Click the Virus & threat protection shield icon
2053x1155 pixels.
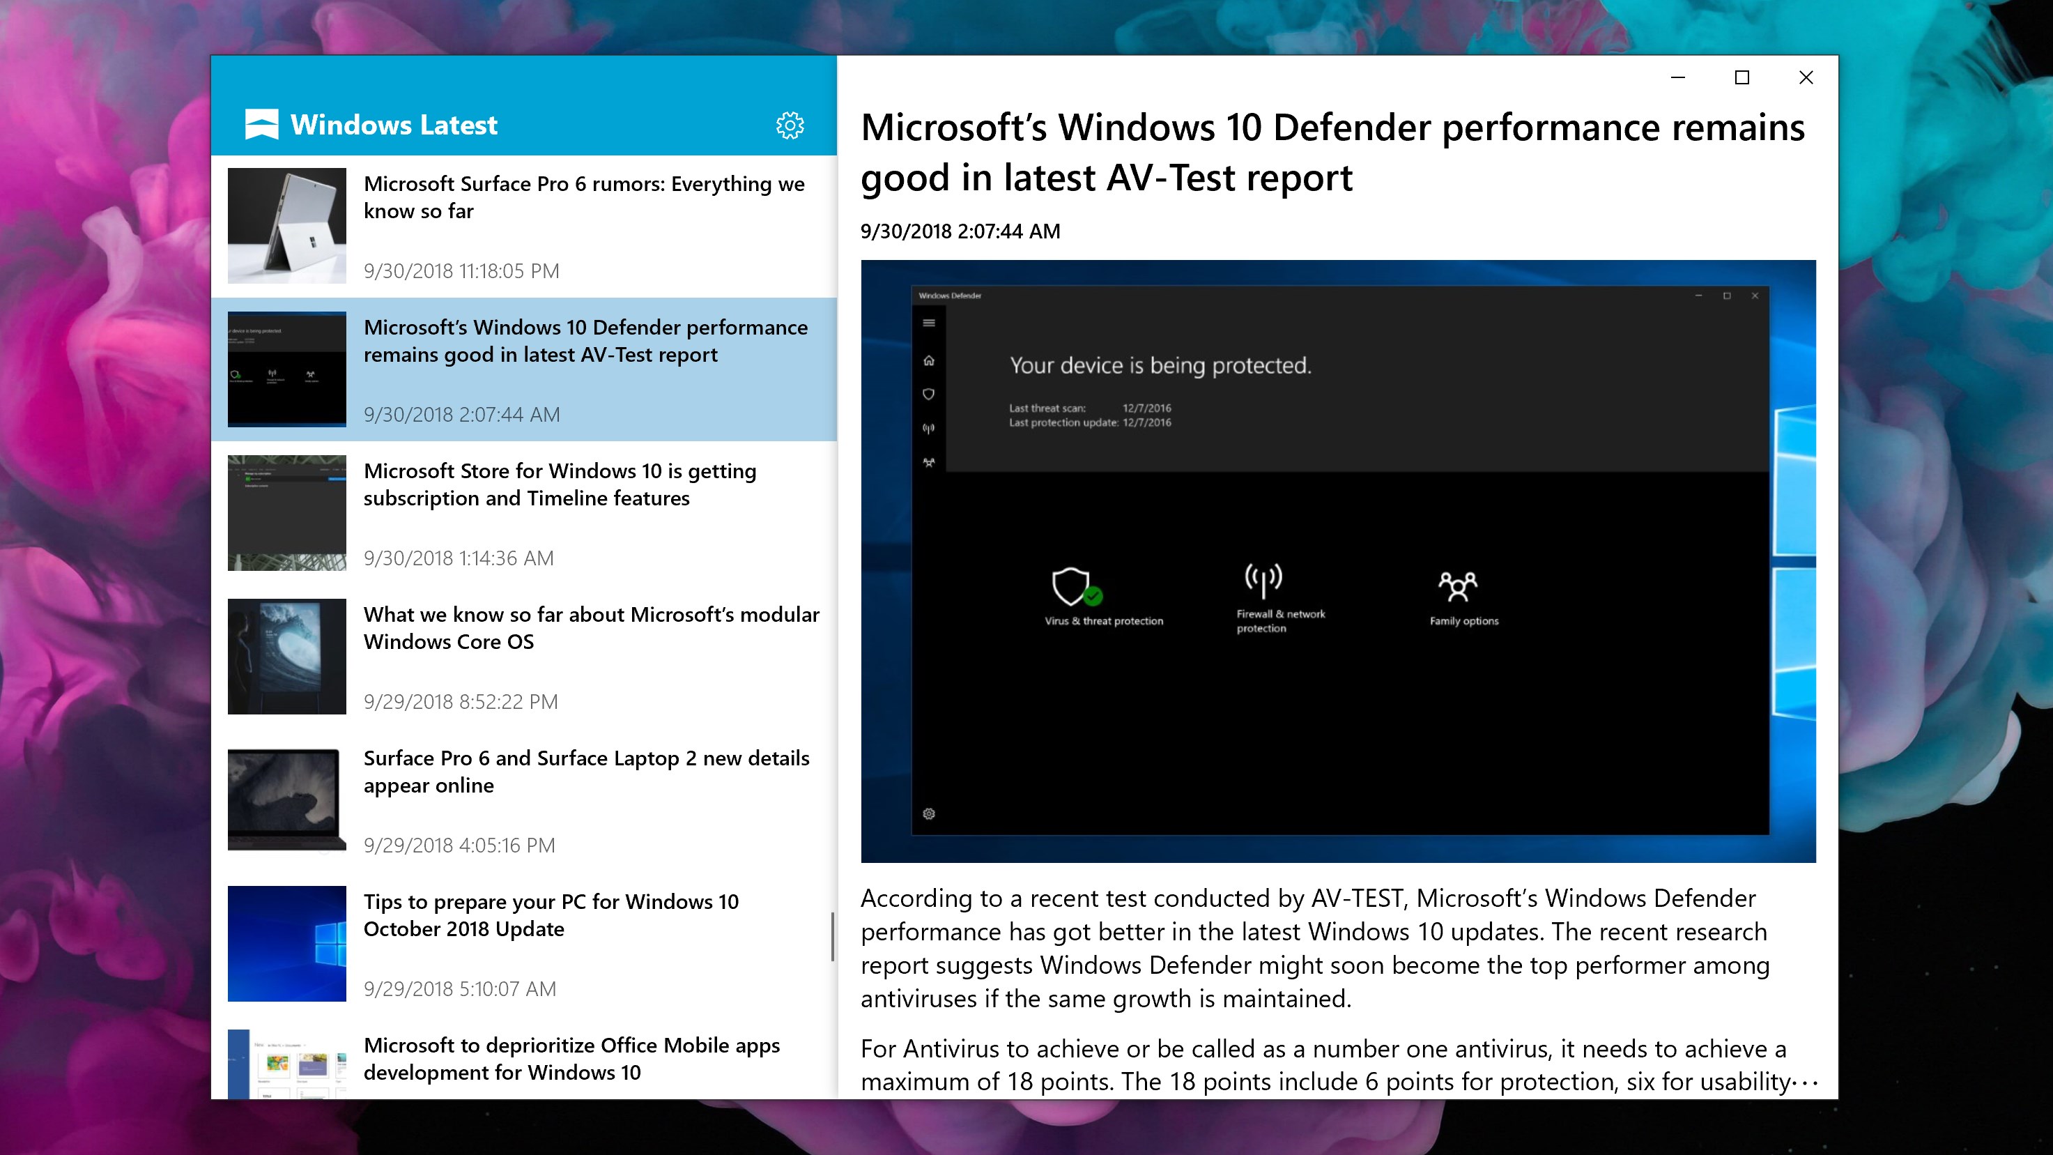tap(1071, 588)
